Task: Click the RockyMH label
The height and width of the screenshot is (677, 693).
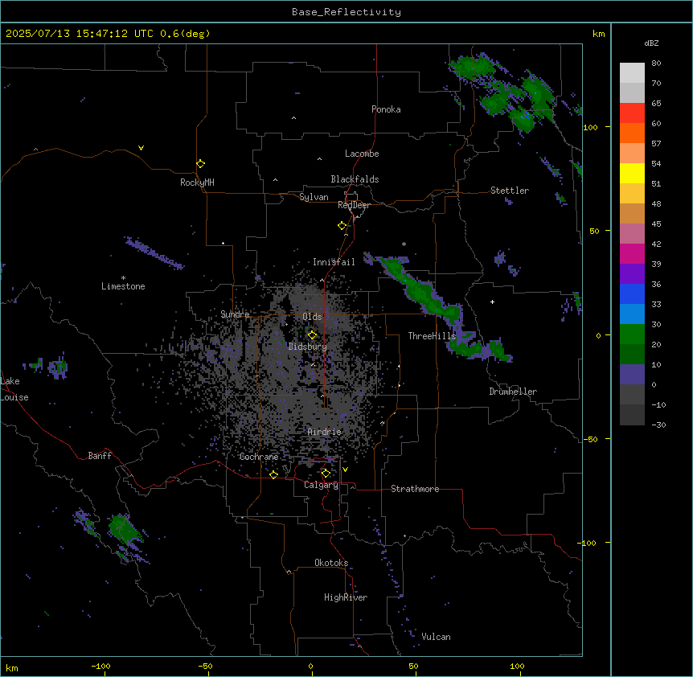Action: (197, 183)
